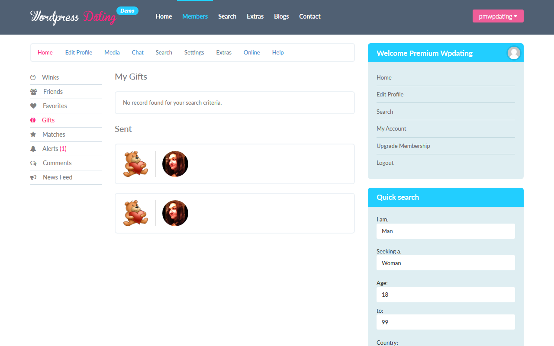Click the Sent heading
This screenshot has height=346, width=554.
123,129
